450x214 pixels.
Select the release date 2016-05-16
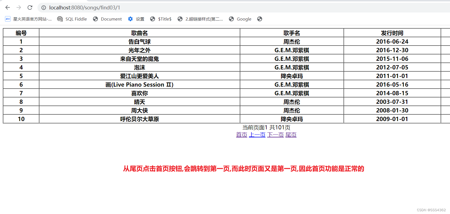[392, 85]
